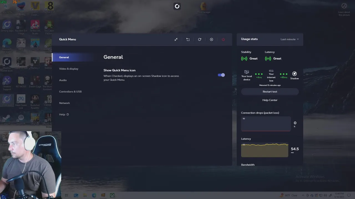Image resolution: width=355 pixels, height=199 pixels.
Task: Select the RE7 MODS folder on desktop
Action: [21, 82]
